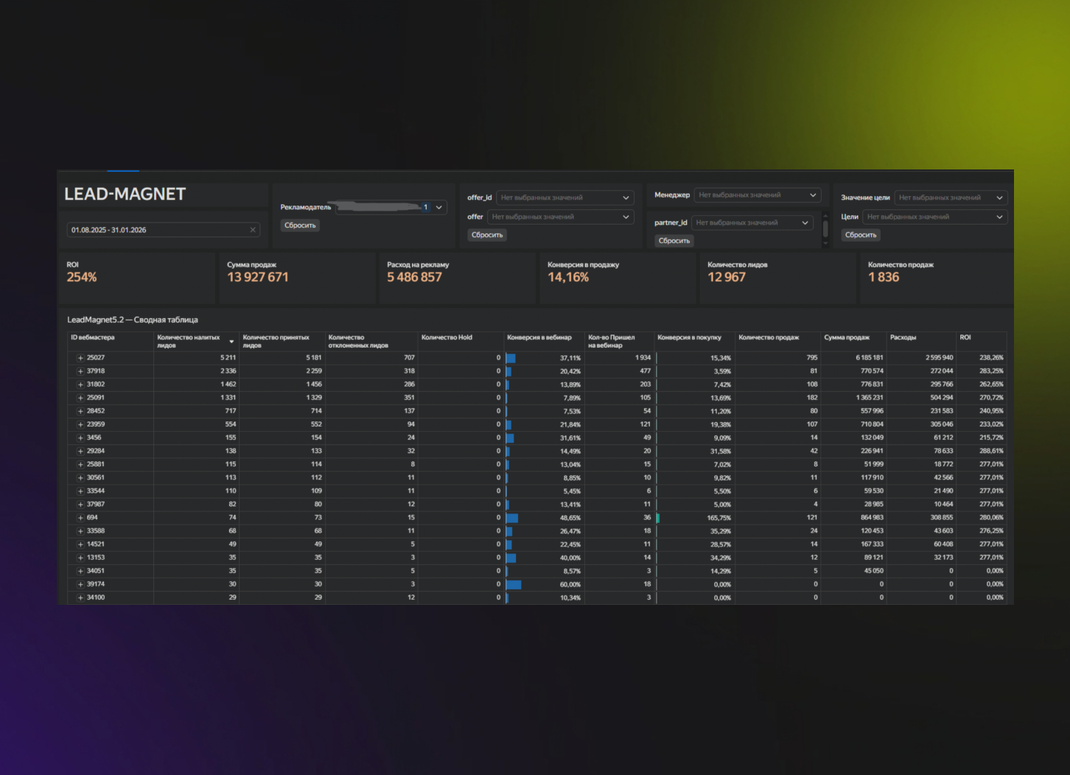The image size is (1070, 775).
Task: Clear the date range with the X icon
Action: 253,230
